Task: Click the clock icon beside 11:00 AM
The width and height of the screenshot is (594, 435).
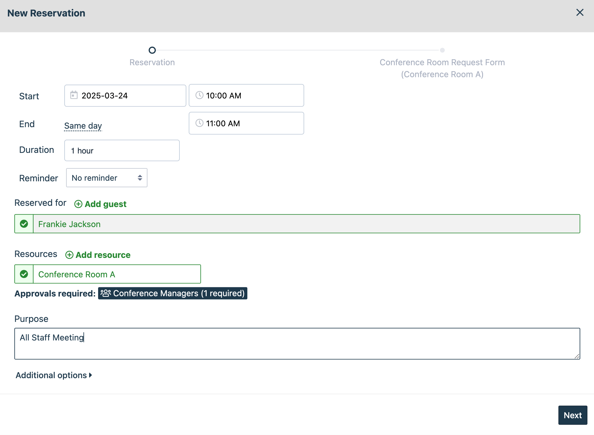Action: pyautogui.click(x=199, y=123)
